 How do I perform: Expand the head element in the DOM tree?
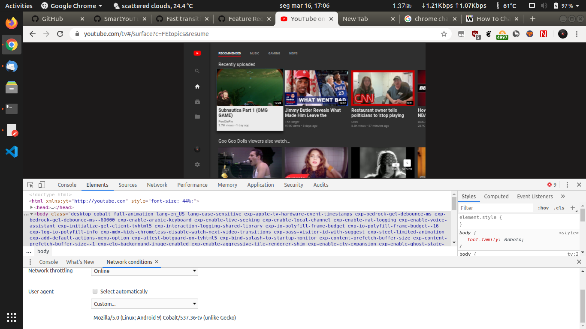click(32, 207)
